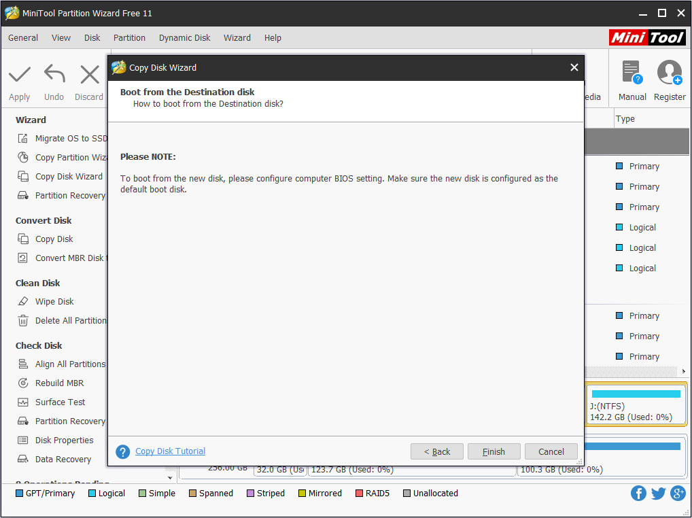Open the Copy Disk Tutorial link
The image size is (692, 518).
coord(171,451)
